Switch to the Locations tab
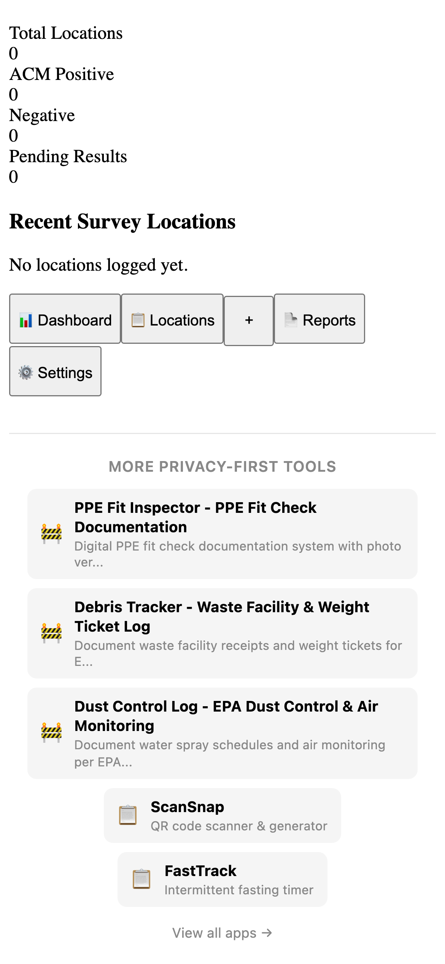This screenshot has height=964, width=445. click(x=172, y=320)
